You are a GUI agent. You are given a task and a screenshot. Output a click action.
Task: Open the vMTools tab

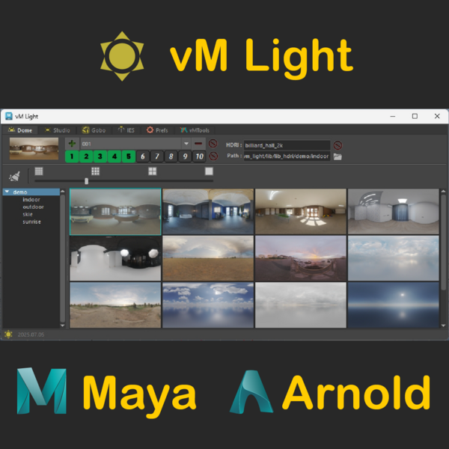[195, 130]
